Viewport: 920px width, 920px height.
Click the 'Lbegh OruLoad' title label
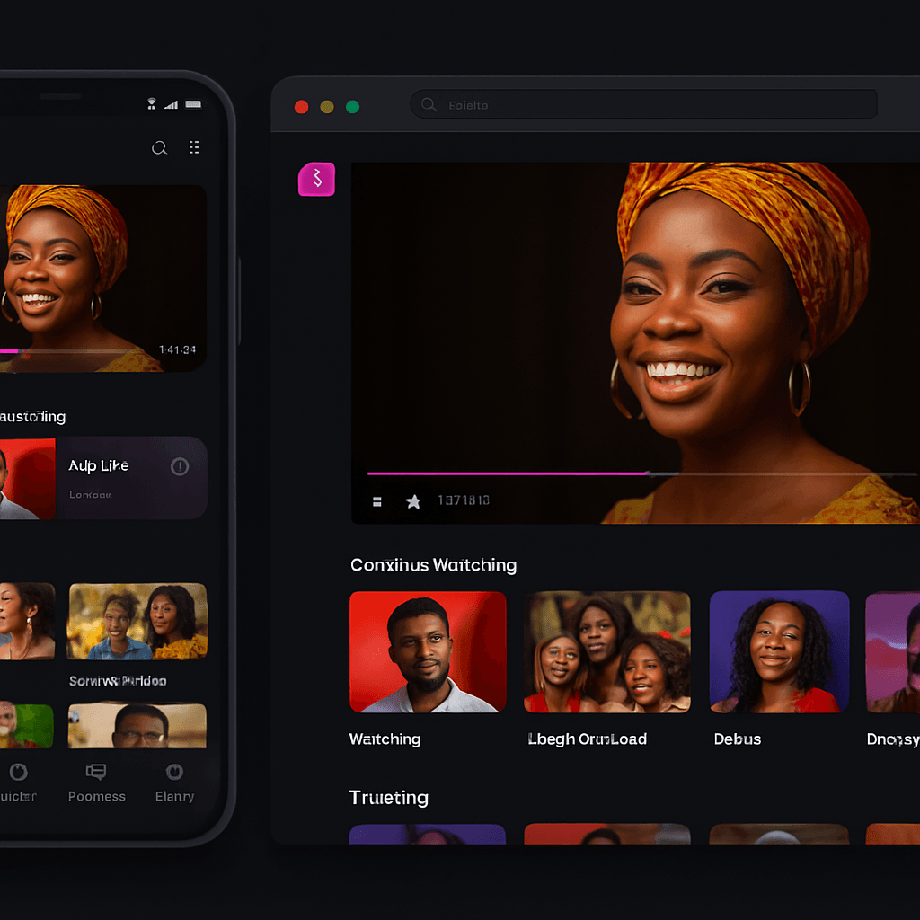coord(588,739)
